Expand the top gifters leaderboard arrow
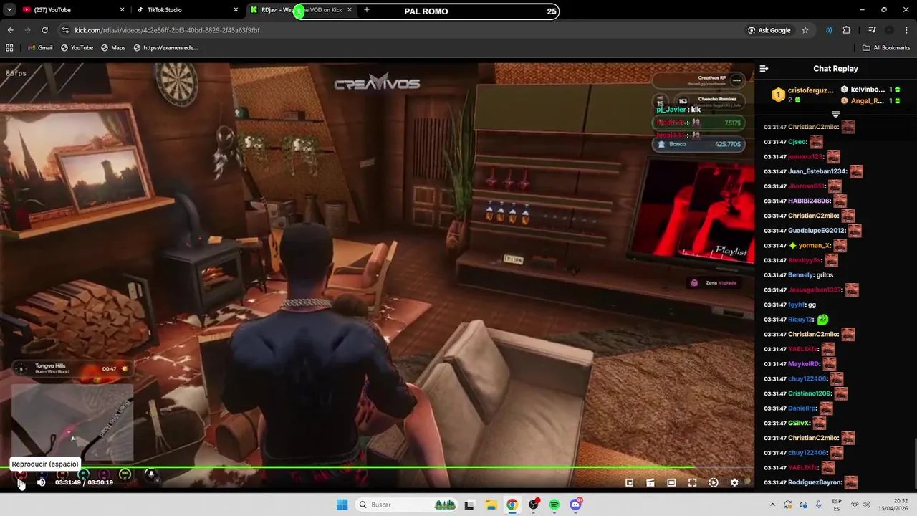 tap(835, 115)
